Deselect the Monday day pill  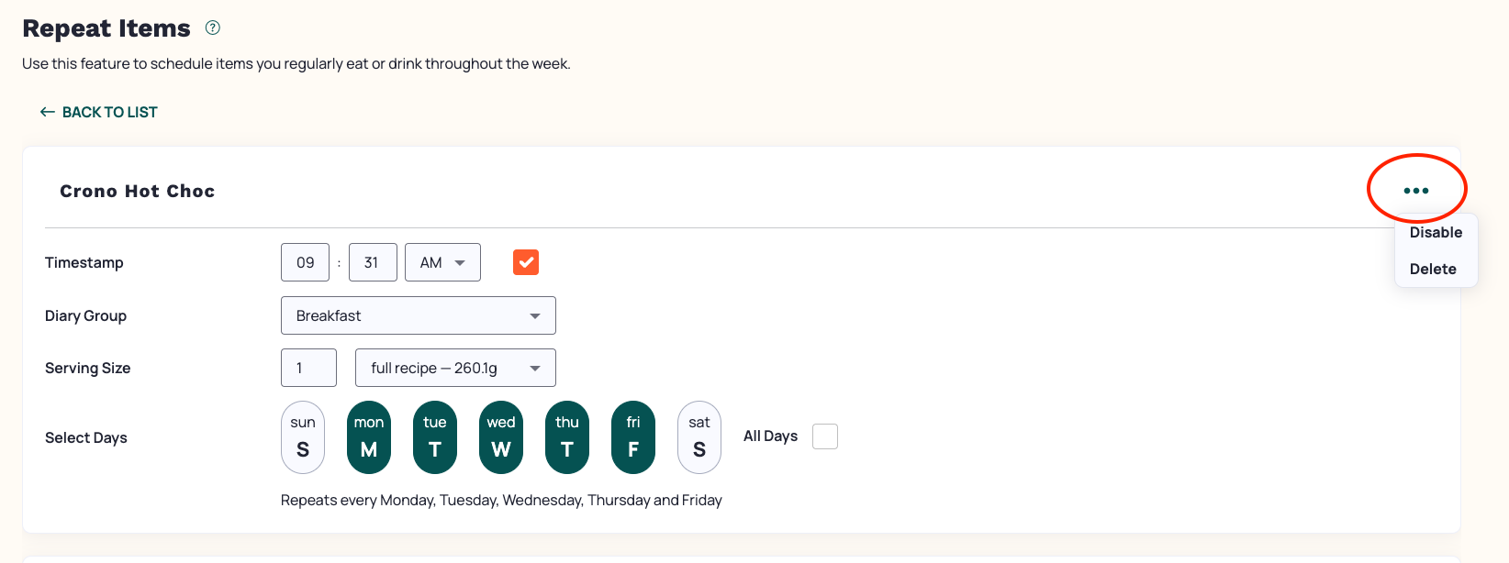(369, 437)
